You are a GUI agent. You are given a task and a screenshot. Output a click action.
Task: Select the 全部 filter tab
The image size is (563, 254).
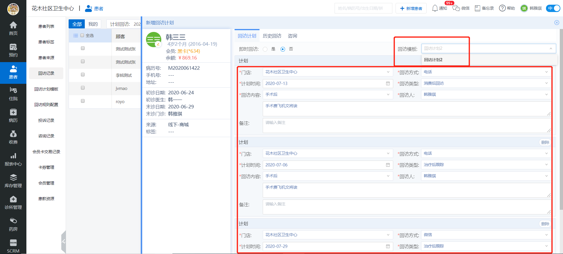point(77,24)
